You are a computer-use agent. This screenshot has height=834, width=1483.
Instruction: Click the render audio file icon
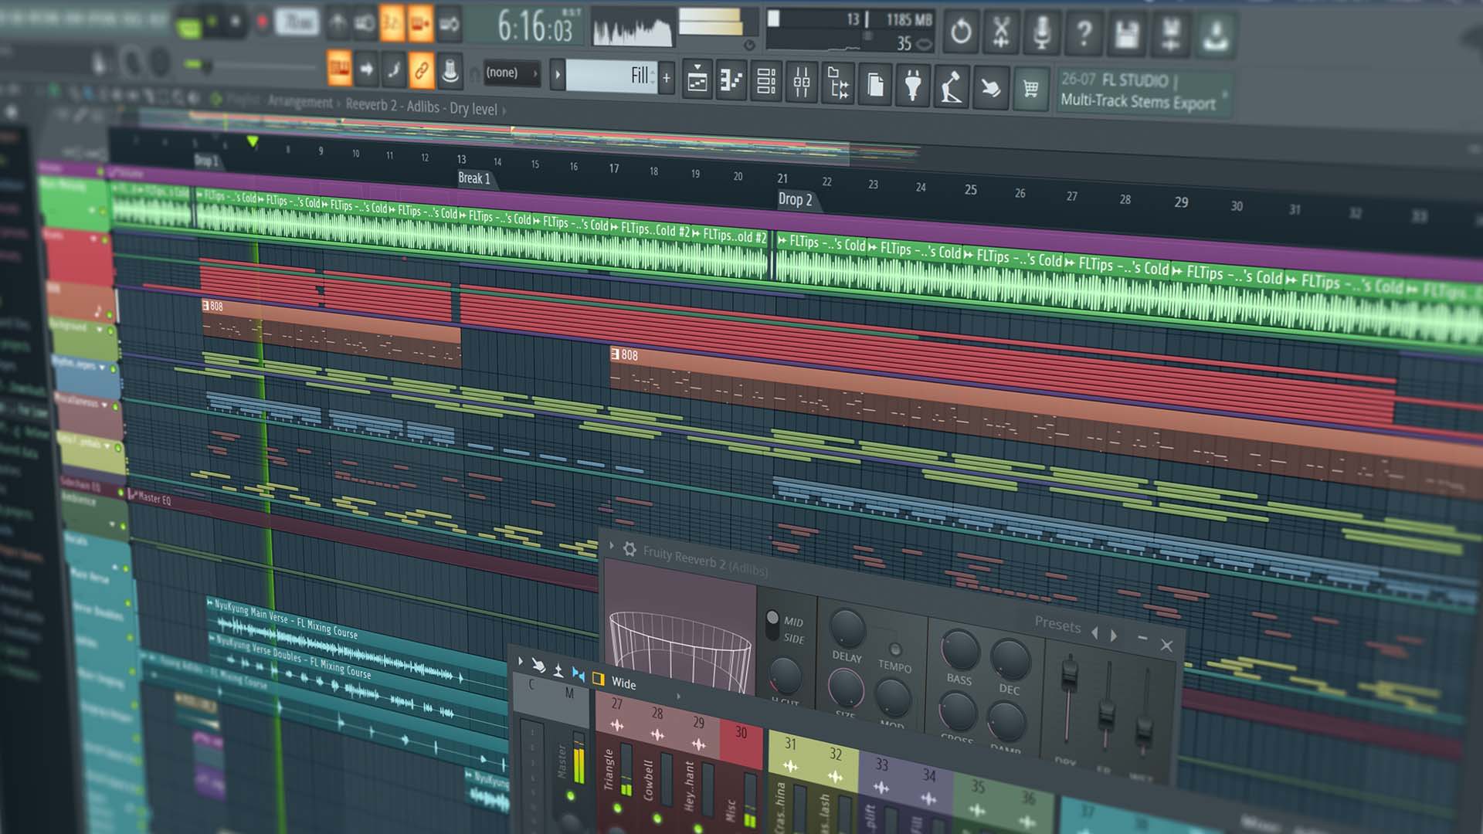[x=1170, y=35]
